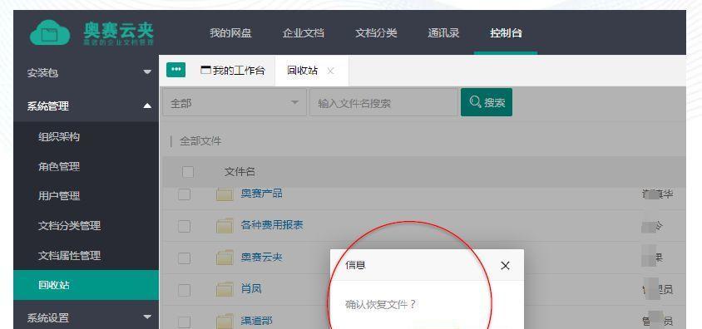Switch to the 我的工作台 tab
The height and width of the screenshot is (329, 702).
coord(232,70)
